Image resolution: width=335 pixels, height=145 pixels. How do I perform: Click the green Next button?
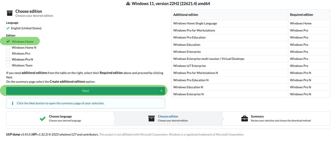point(85,91)
